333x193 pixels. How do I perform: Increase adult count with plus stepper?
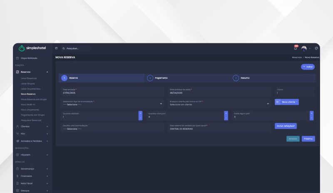140,113
